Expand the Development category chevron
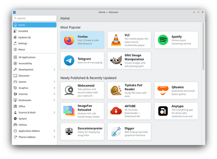The height and width of the screenshot is (159, 217). (x=54, y=70)
